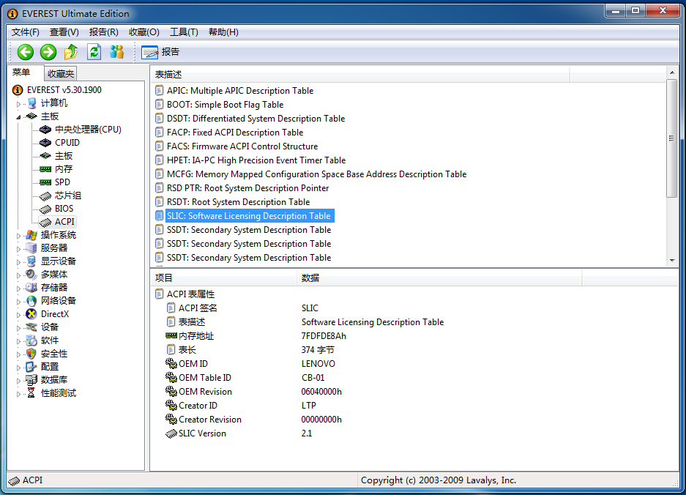
Task: Click the Refresh toolbar icon
Action: click(94, 52)
